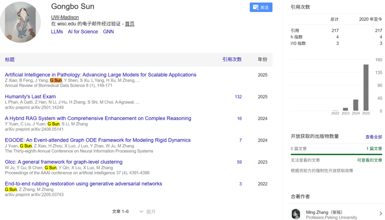This screenshot has height=220, width=385.
Task: View all open access publications
Action: 373,137
